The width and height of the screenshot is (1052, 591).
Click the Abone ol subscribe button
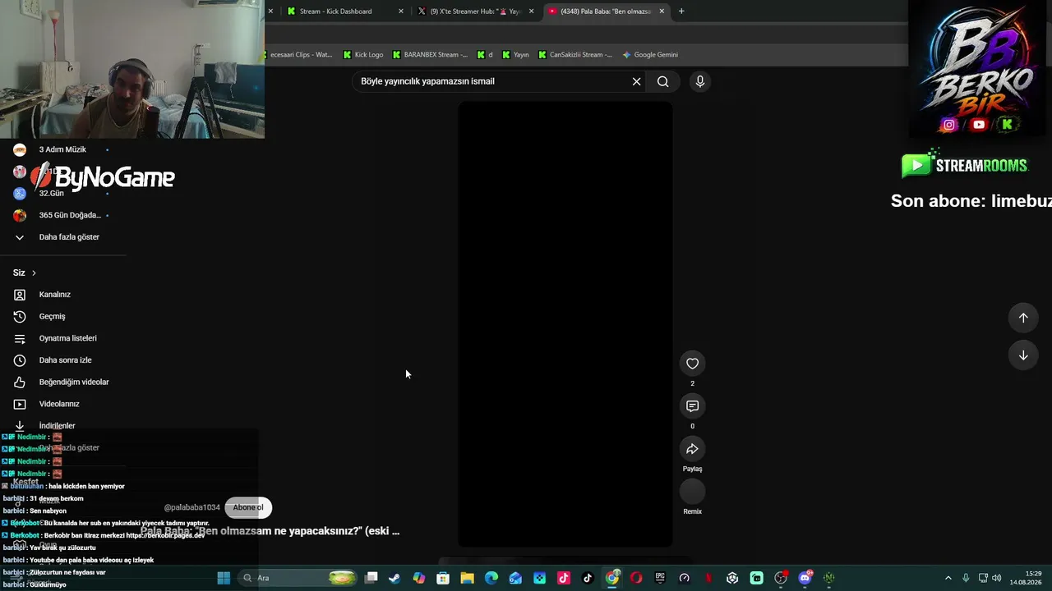tap(248, 507)
